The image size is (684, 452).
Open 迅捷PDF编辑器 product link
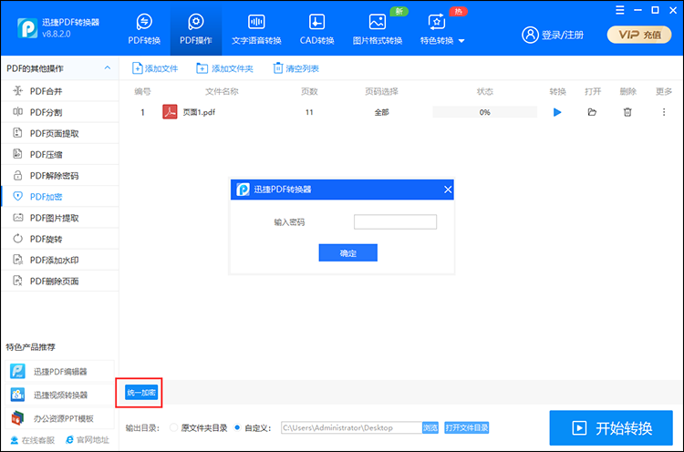pyautogui.click(x=60, y=372)
